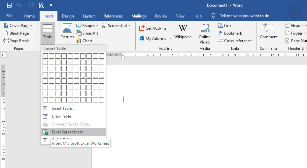The height and width of the screenshot is (168, 307).
Task: Click the Redo/Repeat arrow icon
Action: coord(31,5)
